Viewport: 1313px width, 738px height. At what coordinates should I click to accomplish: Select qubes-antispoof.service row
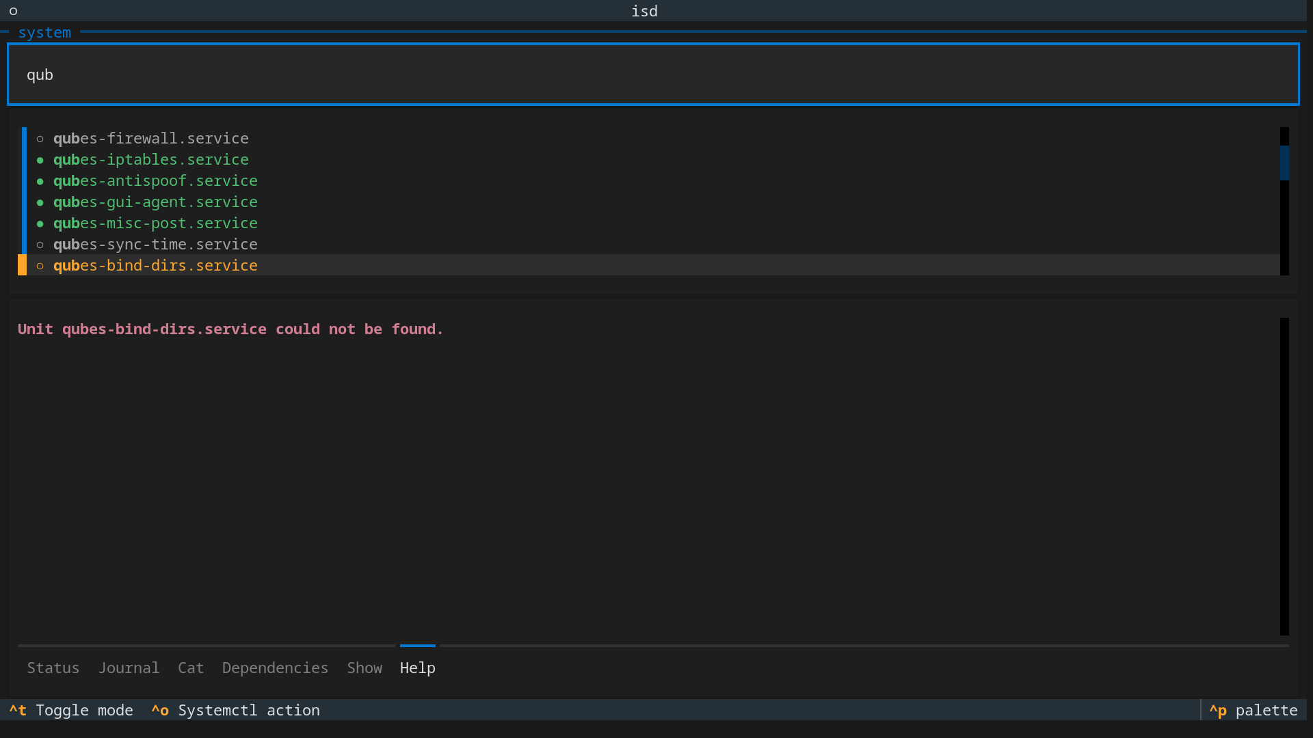click(650, 180)
